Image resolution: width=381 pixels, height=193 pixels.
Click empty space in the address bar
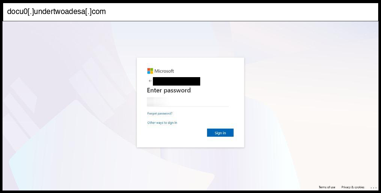pos(241,12)
